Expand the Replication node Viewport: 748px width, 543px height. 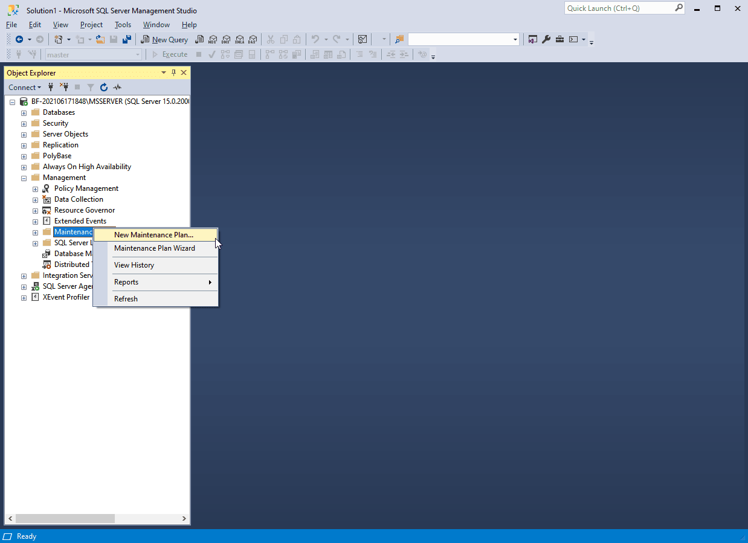pyautogui.click(x=24, y=146)
